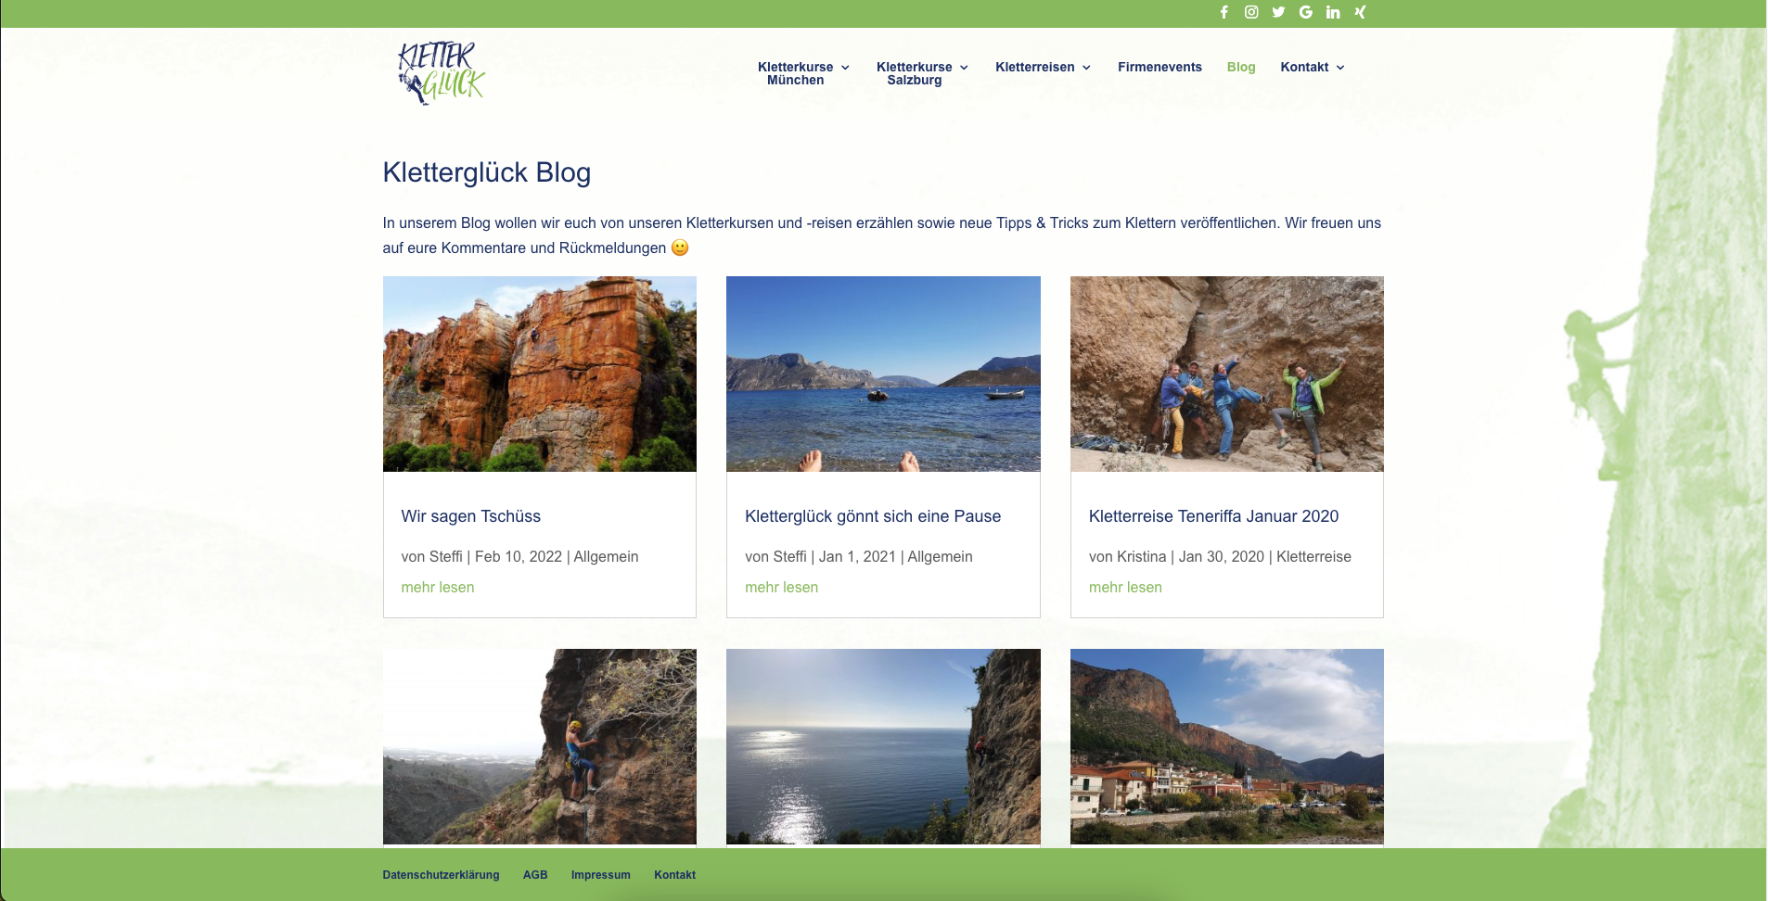Expand the Kletterkurse München dropdown

(803, 73)
